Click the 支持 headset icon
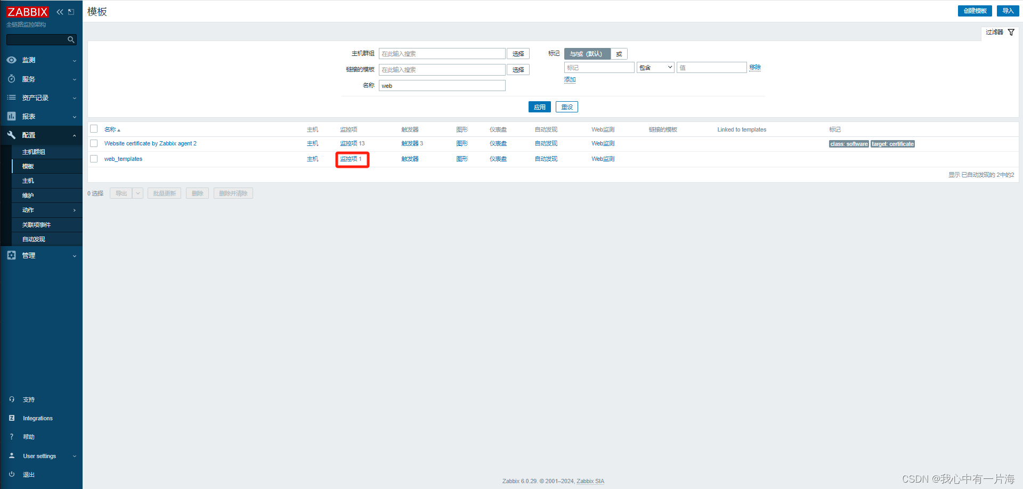 [x=12, y=399]
